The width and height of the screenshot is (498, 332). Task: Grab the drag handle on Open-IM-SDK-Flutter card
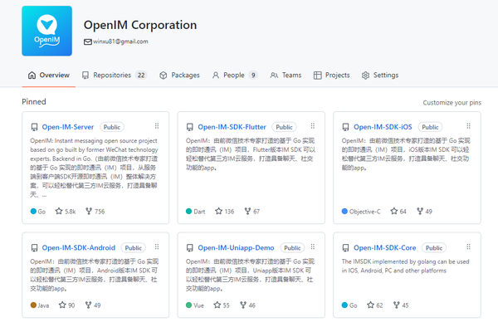tap(313, 126)
